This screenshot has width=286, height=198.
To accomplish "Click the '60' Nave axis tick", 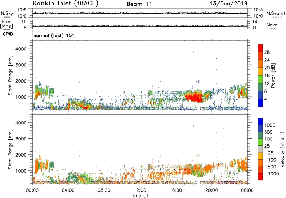I will pyautogui.click(x=256, y=21).
